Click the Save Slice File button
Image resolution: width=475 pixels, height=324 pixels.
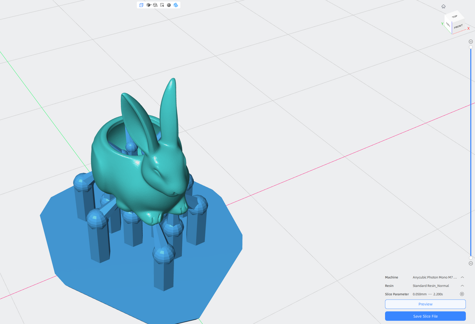point(425,316)
